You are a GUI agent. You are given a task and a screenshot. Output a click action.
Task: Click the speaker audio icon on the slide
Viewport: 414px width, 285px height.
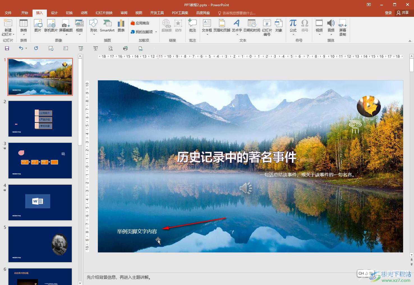[x=246, y=188]
